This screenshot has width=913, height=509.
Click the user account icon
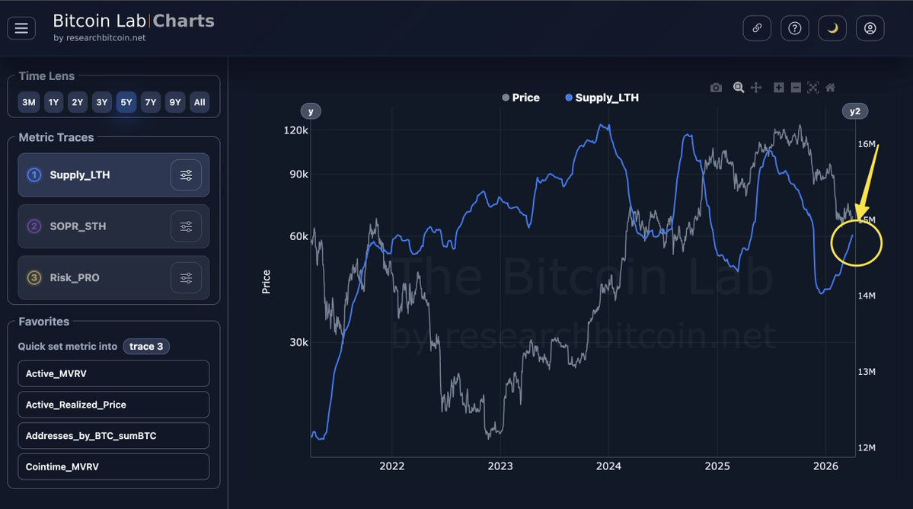(870, 28)
